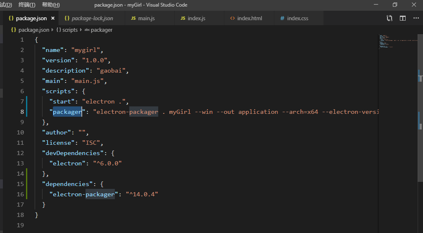Switch to the index.css tab
This screenshot has width=423, height=233.
click(299, 18)
